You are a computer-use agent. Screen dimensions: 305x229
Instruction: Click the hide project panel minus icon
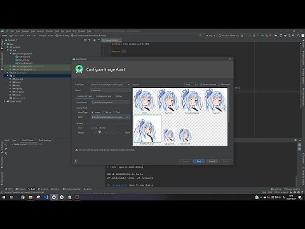click(x=98, y=40)
